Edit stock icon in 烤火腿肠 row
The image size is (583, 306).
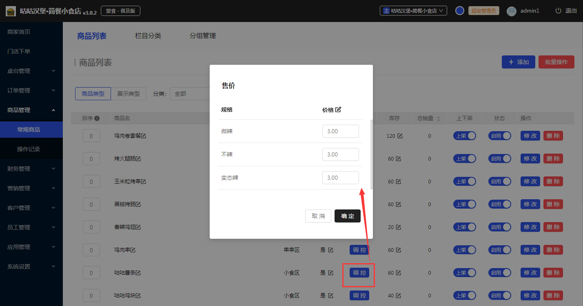pos(398,159)
